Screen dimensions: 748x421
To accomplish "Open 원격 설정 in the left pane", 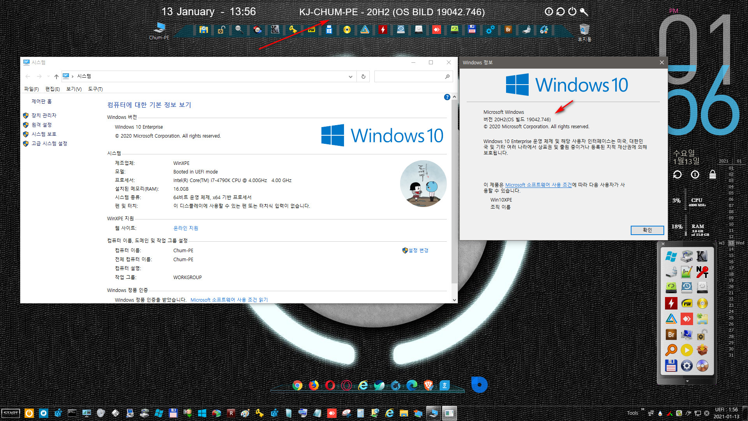I will 41,125.
